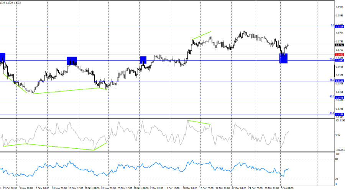Select the blue rectangle at the 5 Jan low
Viewport: 345px width, 191px height.
(283, 58)
